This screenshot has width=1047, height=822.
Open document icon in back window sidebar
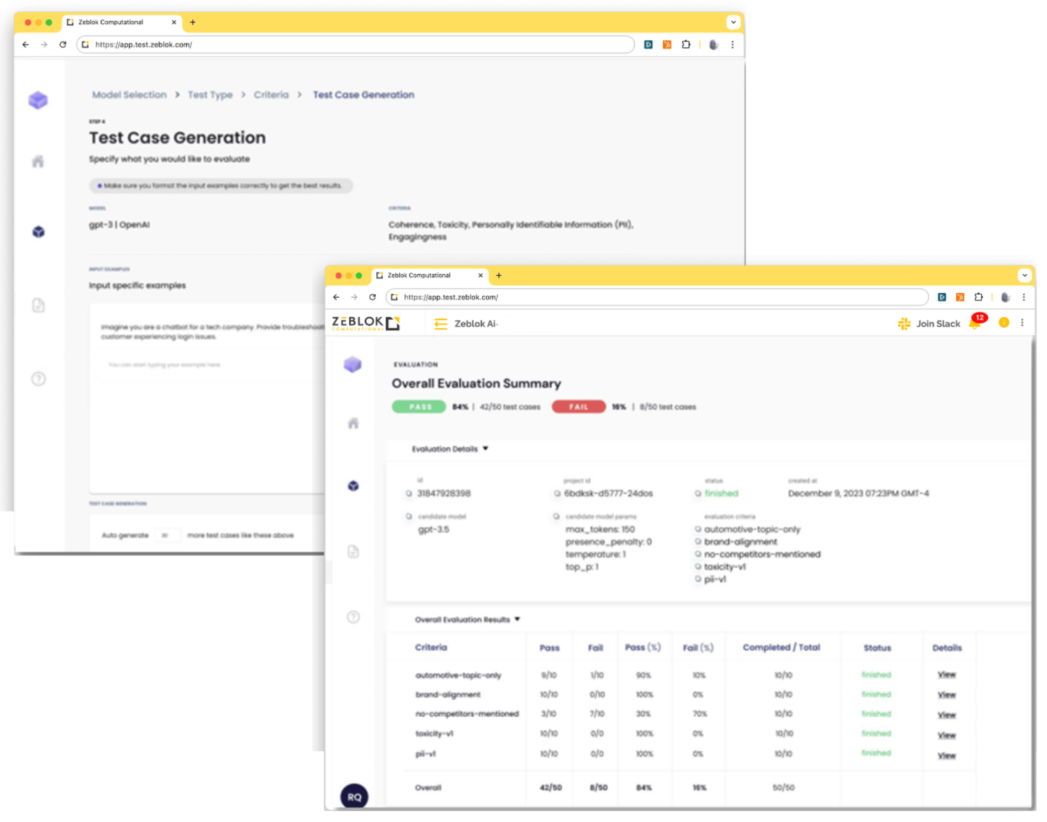[38, 305]
